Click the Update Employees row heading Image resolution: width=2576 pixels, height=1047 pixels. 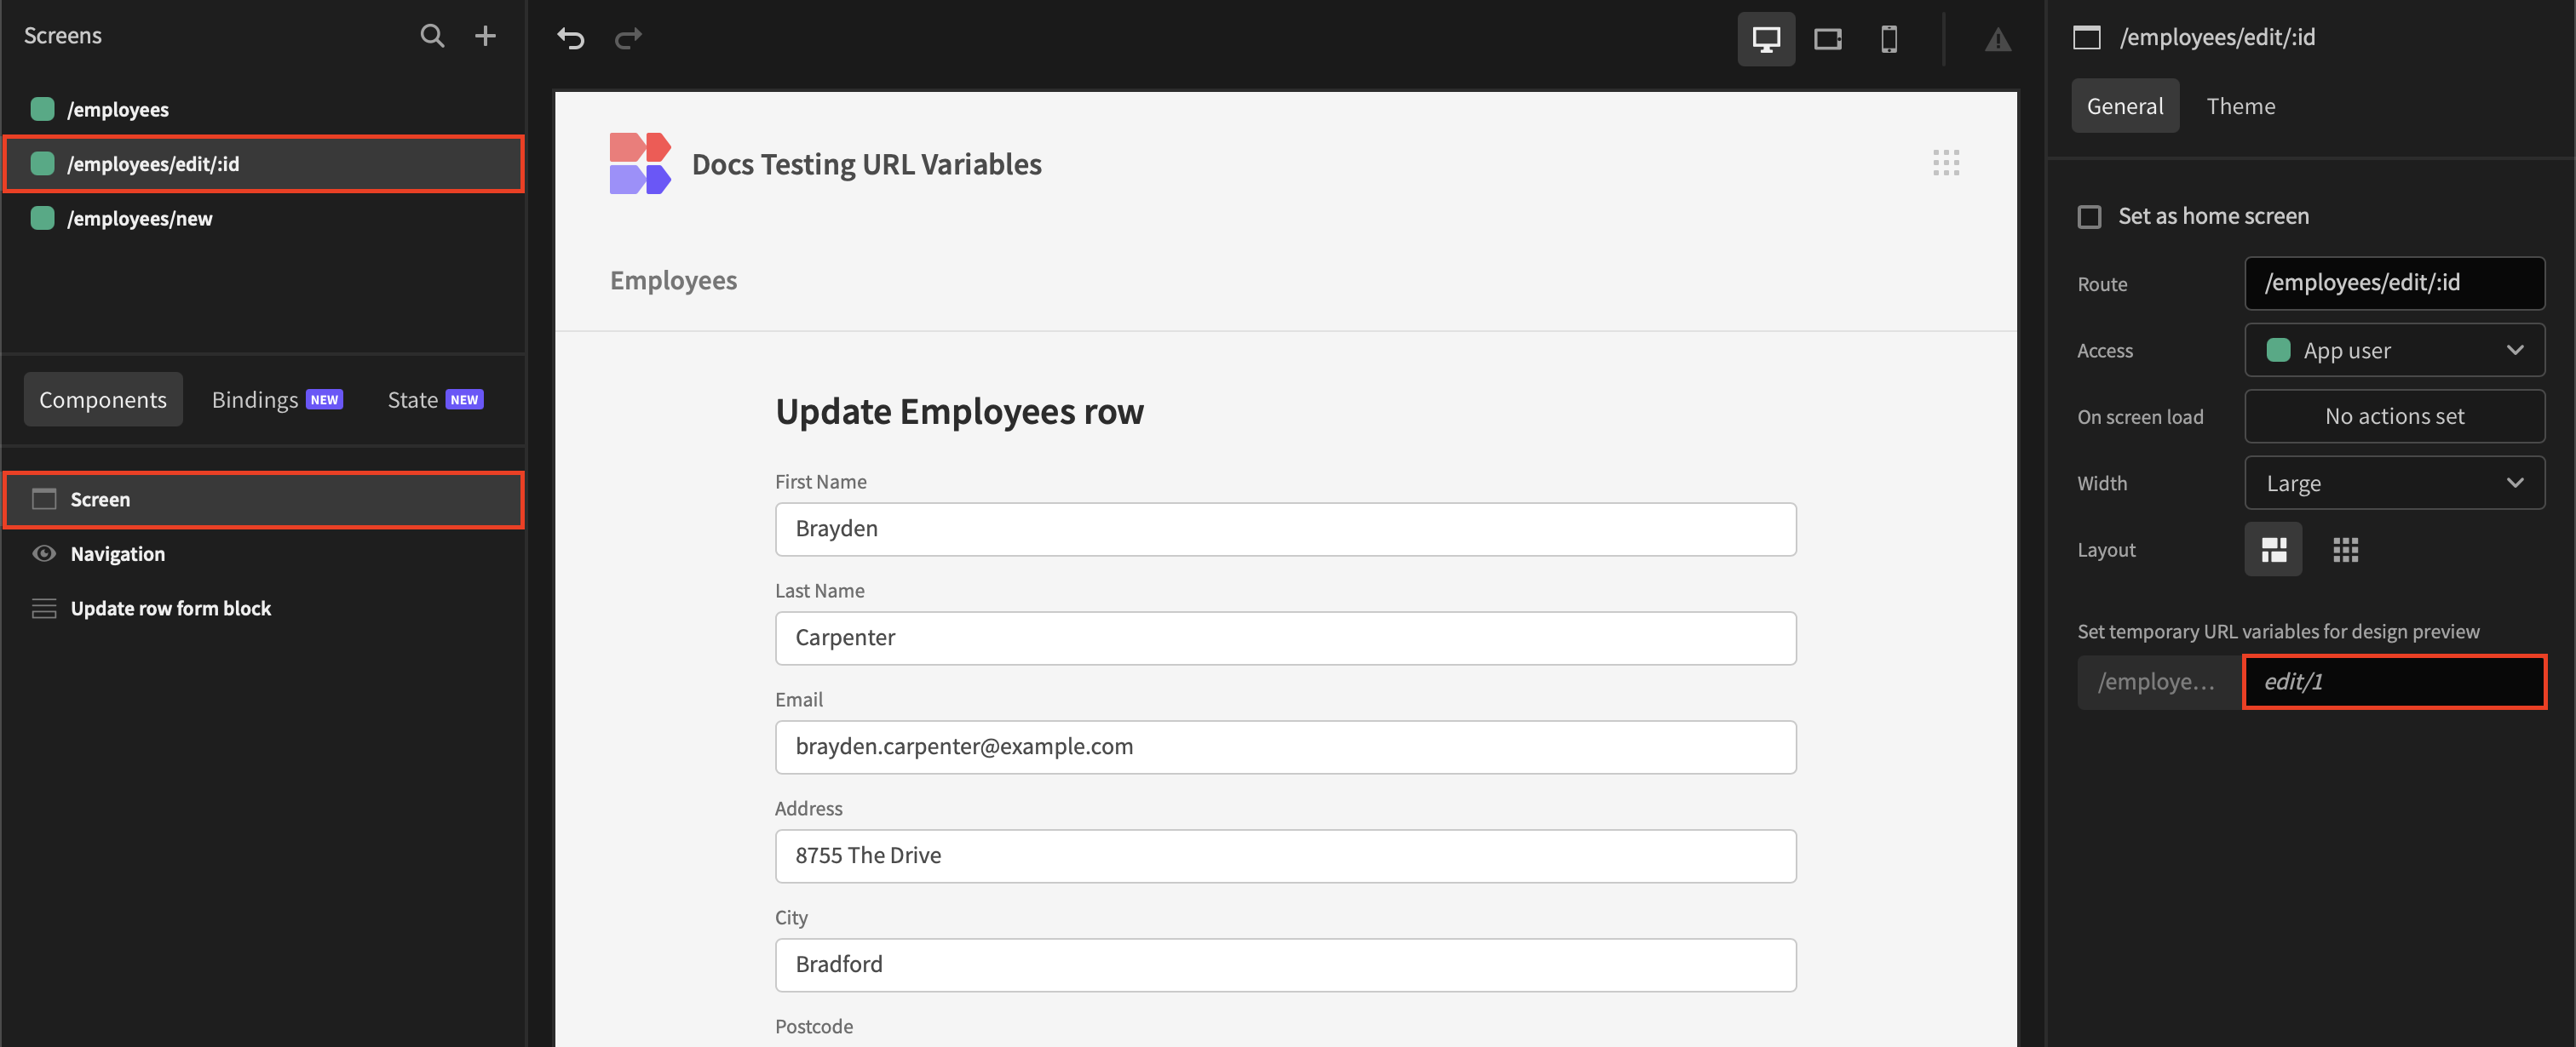pos(959,412)
